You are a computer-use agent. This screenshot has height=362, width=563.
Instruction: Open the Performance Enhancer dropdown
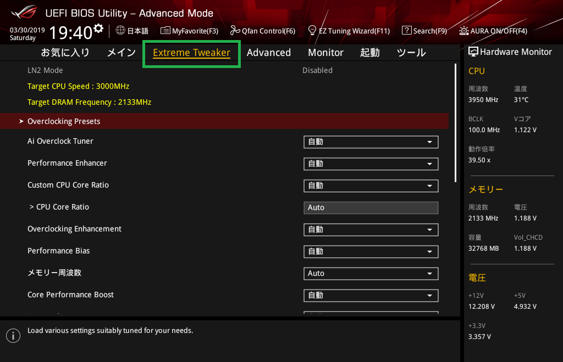[x=371, y=163]
